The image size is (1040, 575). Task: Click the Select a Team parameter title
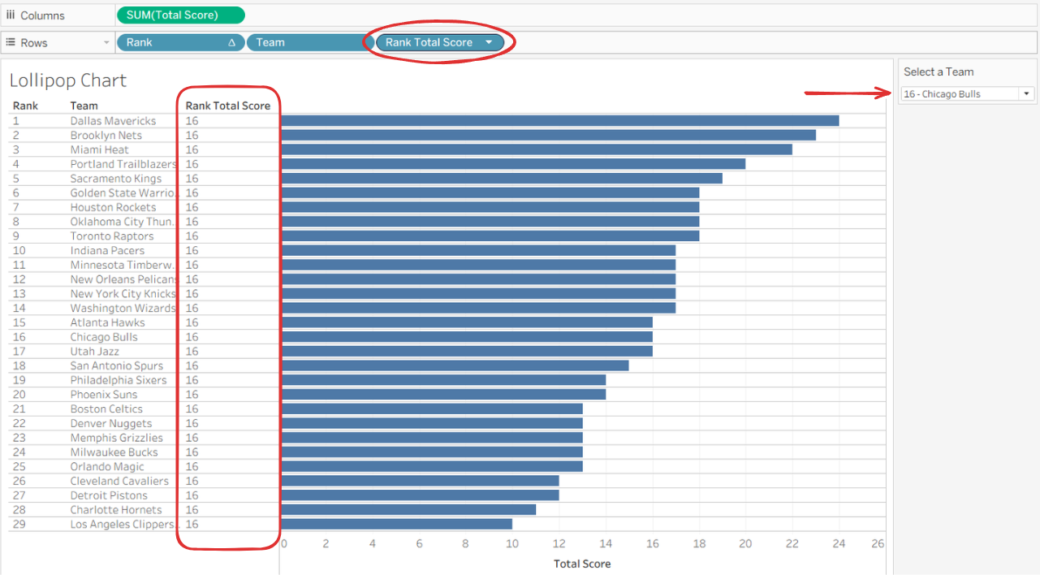pos(939,72)
